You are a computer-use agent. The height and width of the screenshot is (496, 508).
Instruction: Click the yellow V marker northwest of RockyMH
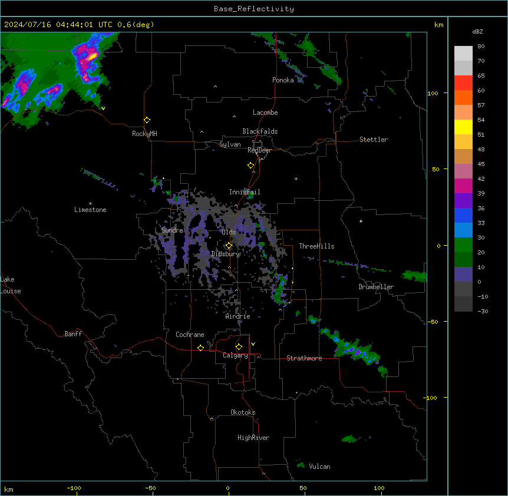point(103,108)
